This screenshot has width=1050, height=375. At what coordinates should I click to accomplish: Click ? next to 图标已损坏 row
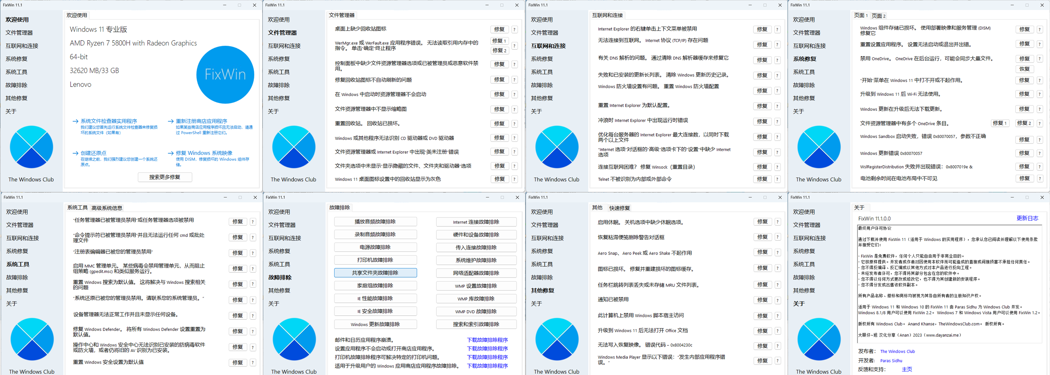pos(778,268)
